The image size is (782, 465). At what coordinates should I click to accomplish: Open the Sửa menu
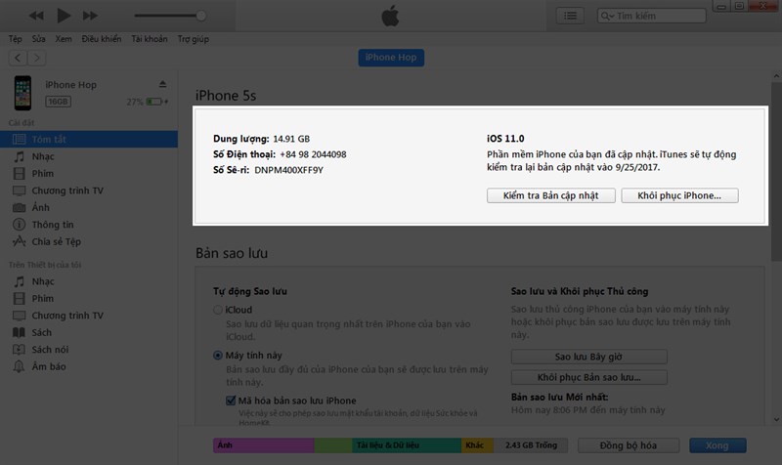tap(38, 39)
